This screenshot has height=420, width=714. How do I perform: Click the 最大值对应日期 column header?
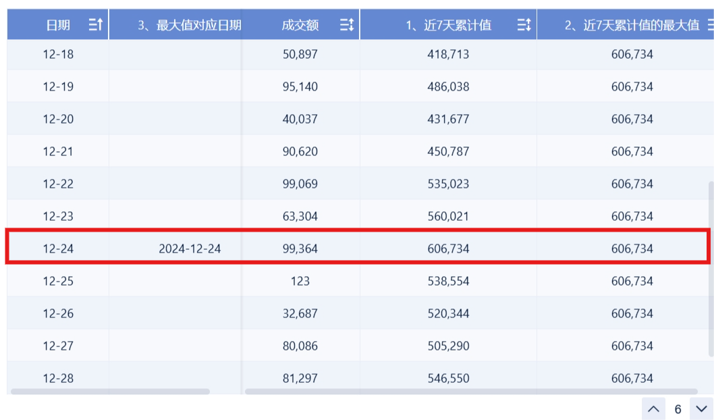(190, 24)
